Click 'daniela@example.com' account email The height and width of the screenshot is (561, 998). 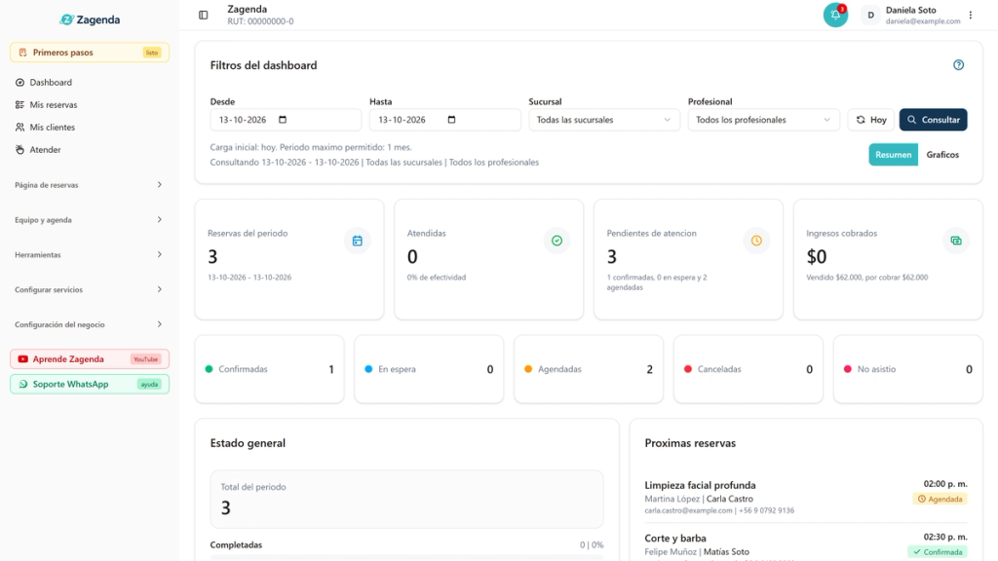[923, 21]
